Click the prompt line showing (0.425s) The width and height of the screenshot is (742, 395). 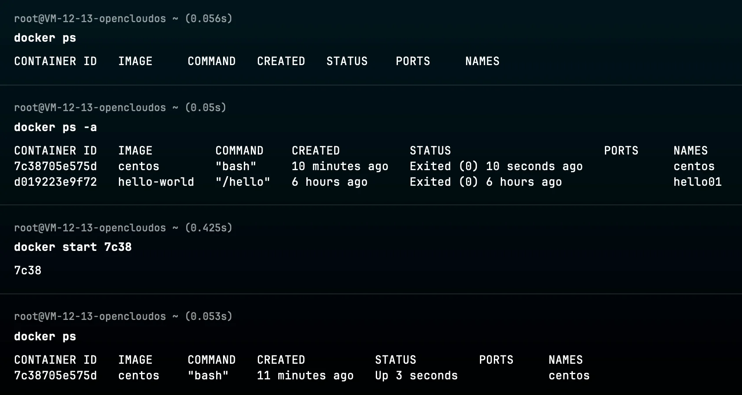[123, 228]
